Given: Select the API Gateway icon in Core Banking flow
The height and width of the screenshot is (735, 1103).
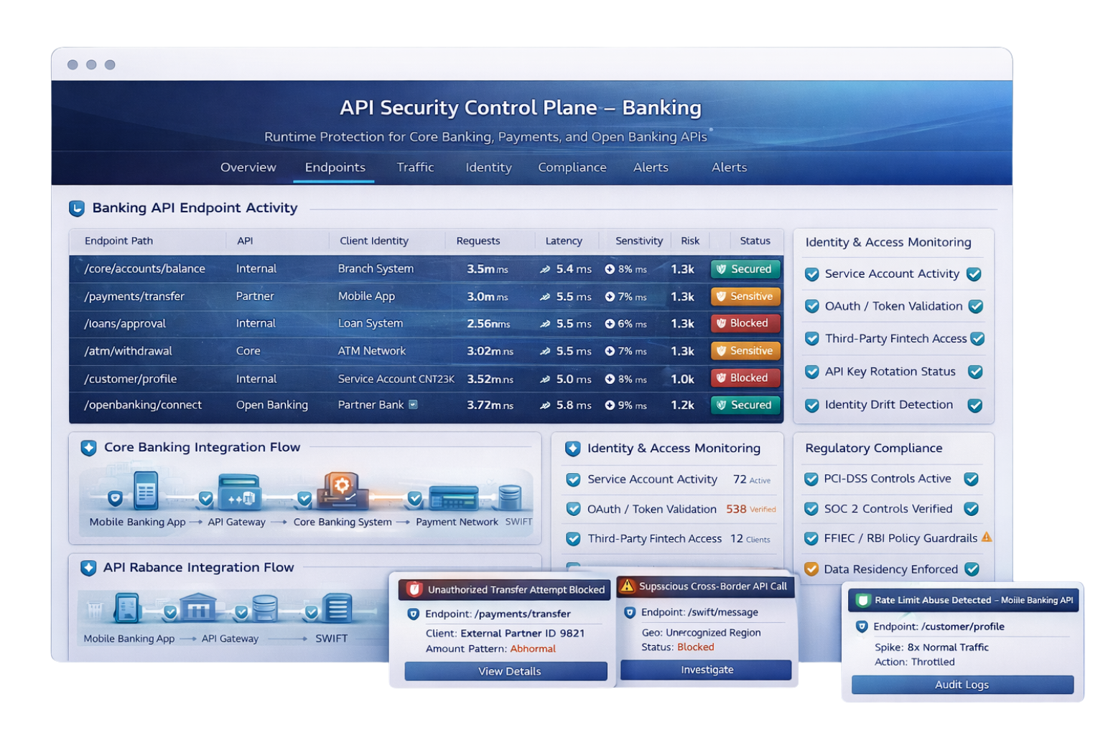Looking at the screenshot, I should [x=240, y=492].
